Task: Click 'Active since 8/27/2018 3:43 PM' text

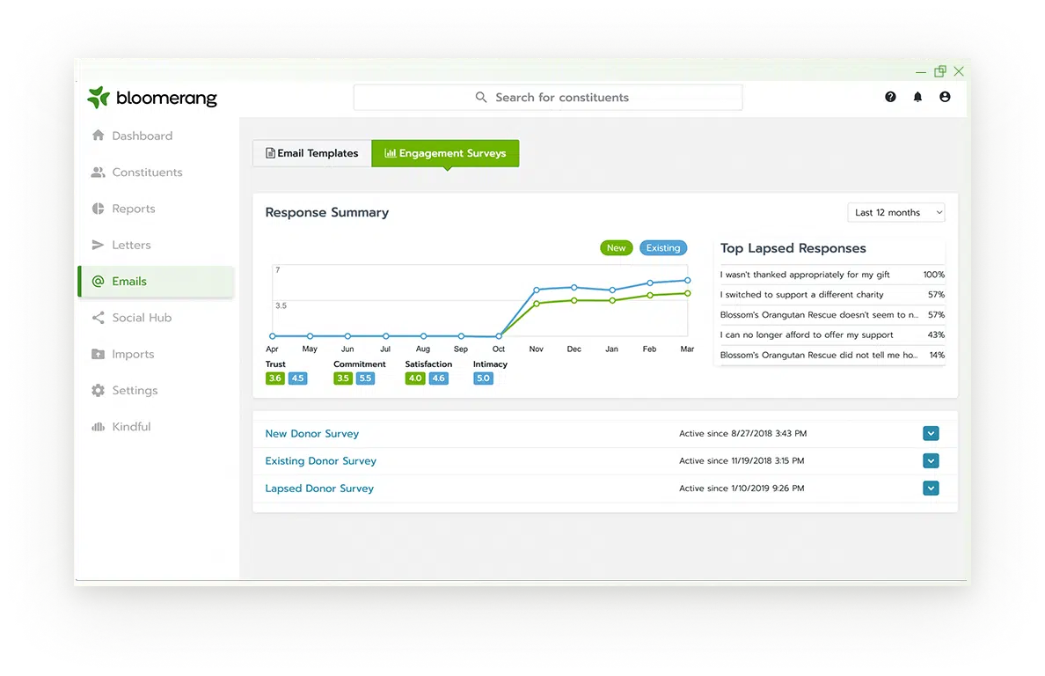Action: 743,433
